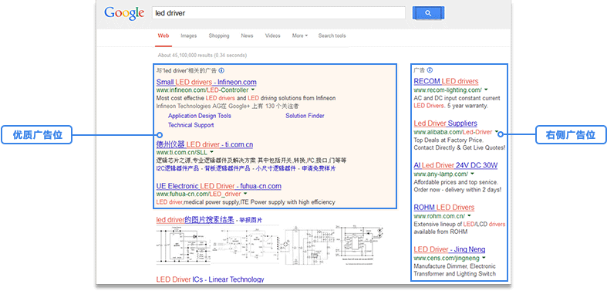
Task: Open the arrow beside www.cens.com/jingneng
Action: [x=484, y=258]
